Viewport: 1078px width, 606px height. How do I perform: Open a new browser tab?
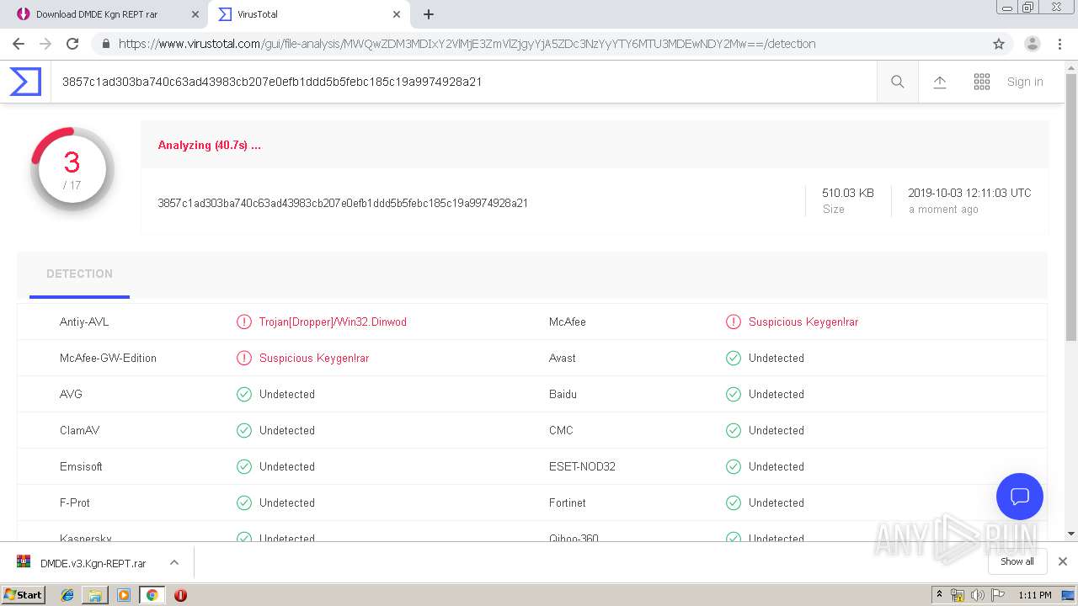click(x=429, y=14)
